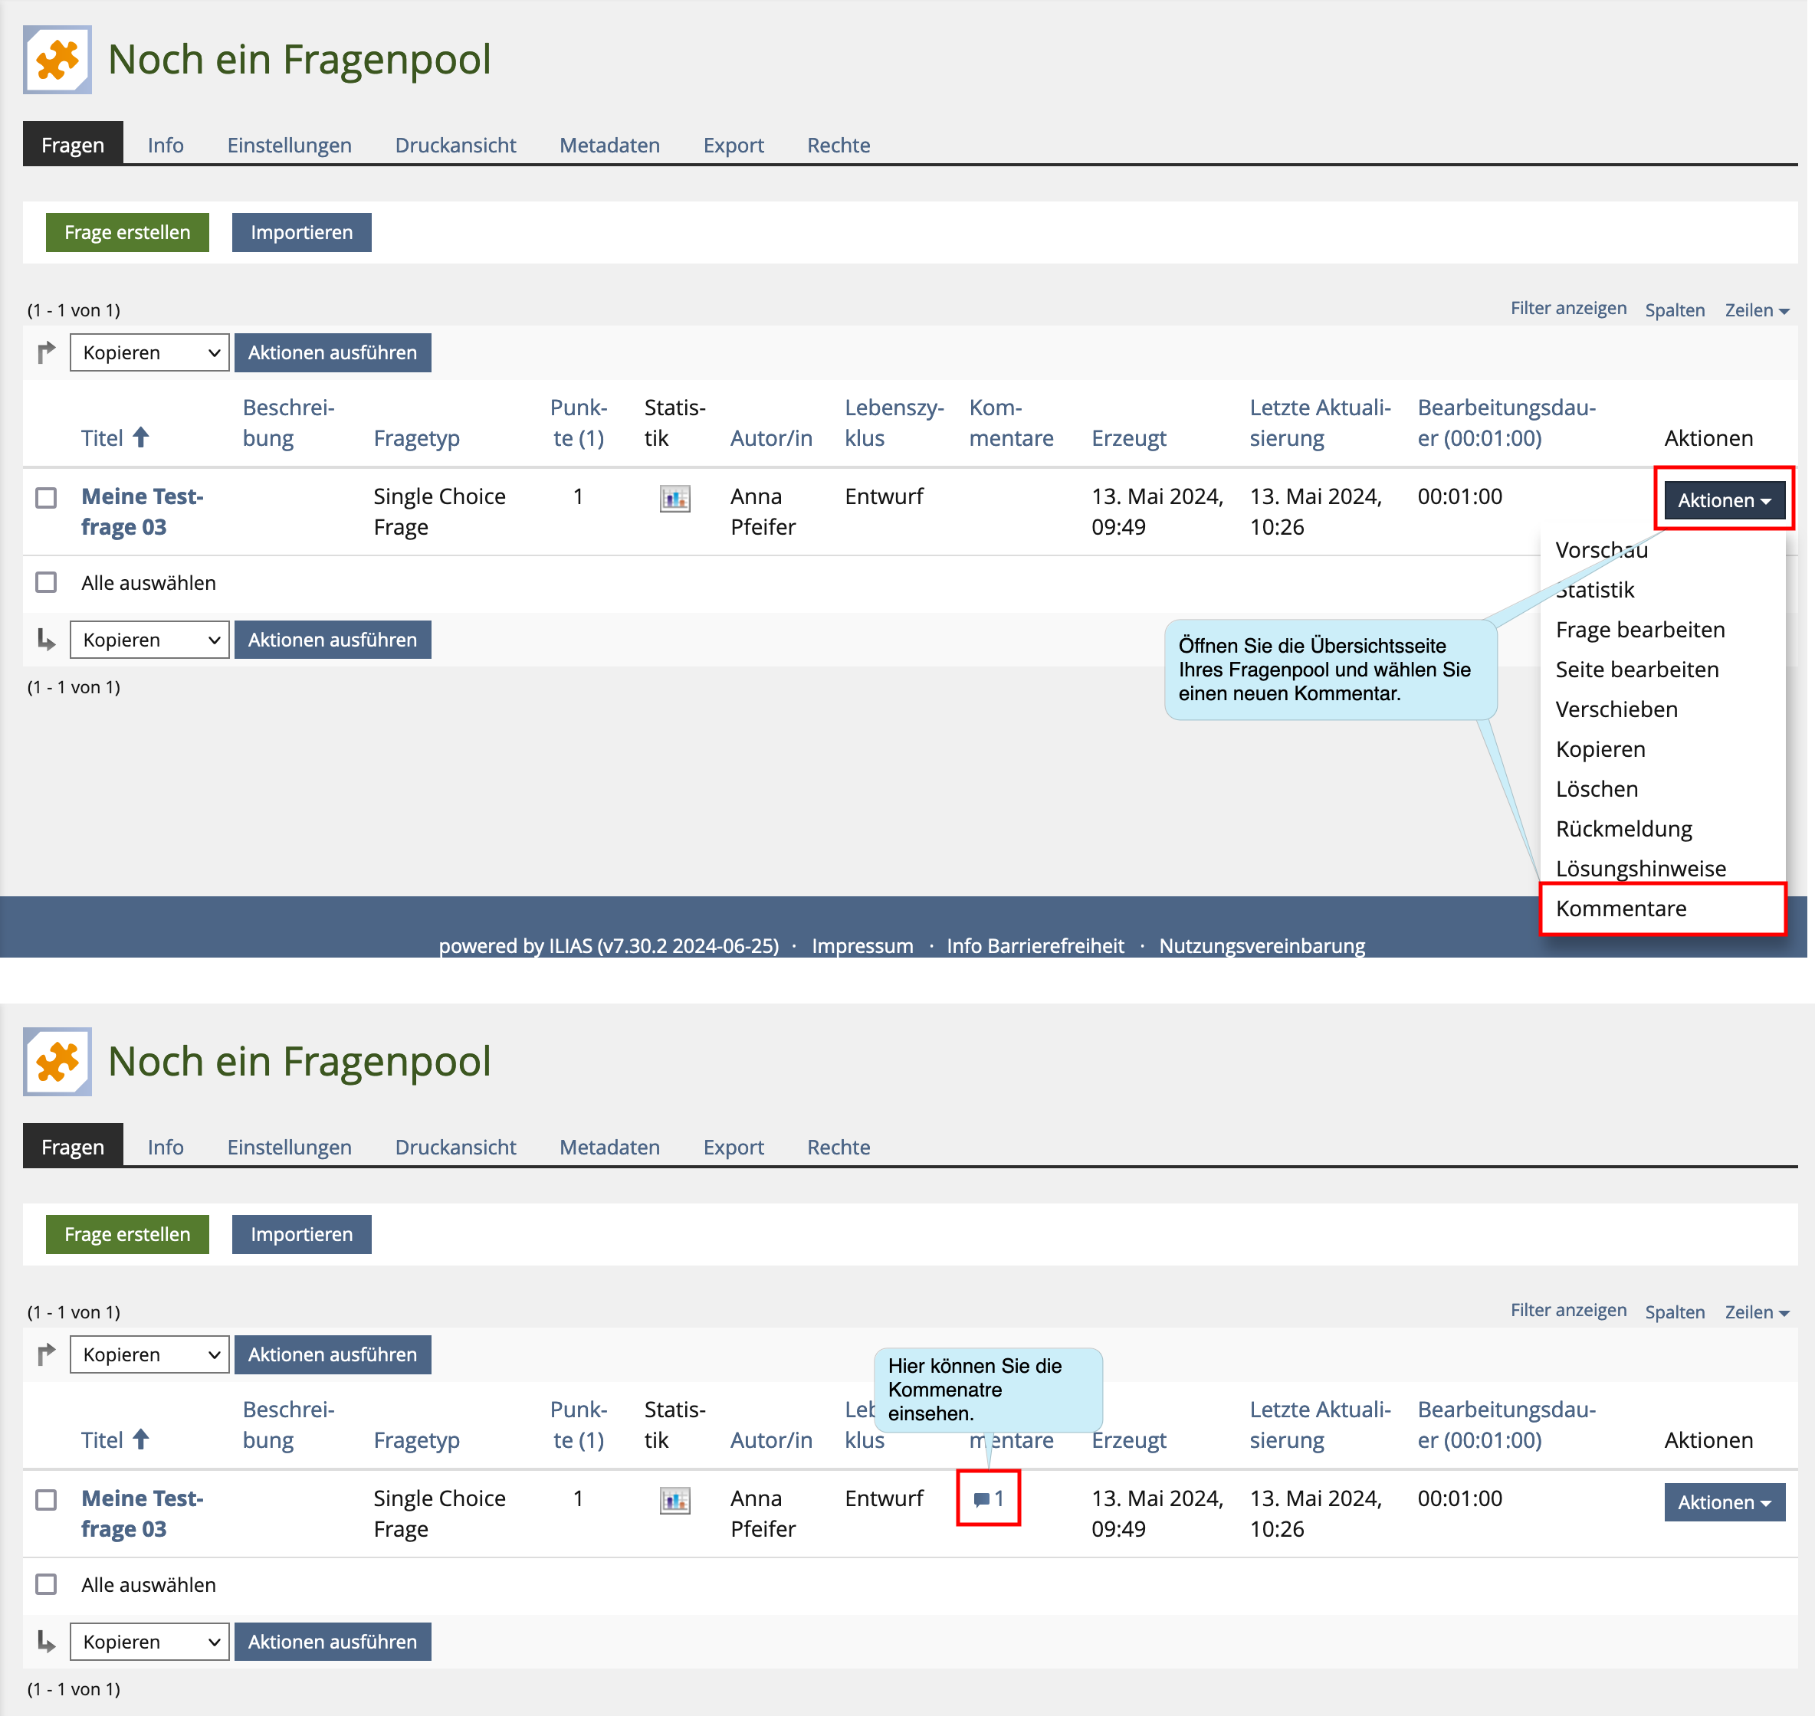This screenshot has height=1716, width=1815.
Task: Click the comment bubble icon showing 1
Action: pos(989,1498)
